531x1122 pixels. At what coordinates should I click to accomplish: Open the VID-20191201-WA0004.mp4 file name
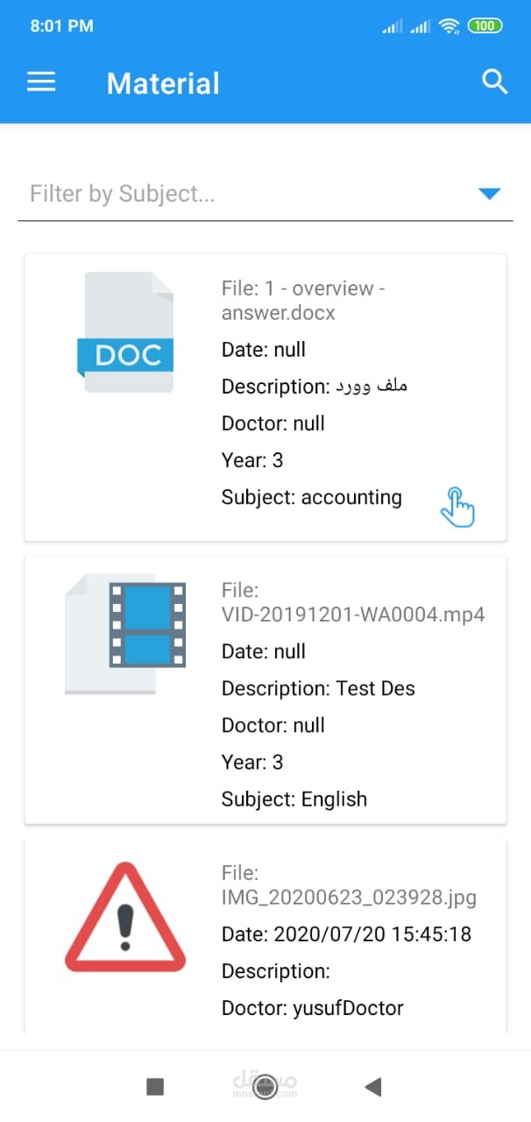[353, 602]
